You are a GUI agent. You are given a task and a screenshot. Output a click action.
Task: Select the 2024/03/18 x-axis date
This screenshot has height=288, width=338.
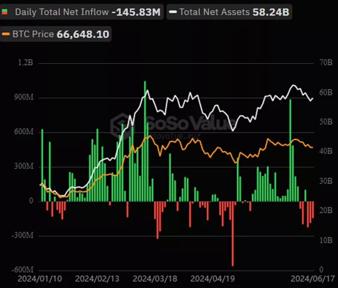coord(156,278)
